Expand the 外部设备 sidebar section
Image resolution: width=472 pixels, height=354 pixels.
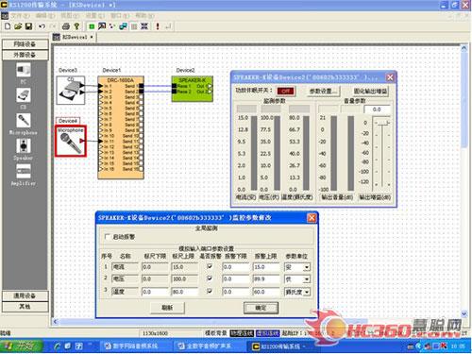click(x=25, y=55)
